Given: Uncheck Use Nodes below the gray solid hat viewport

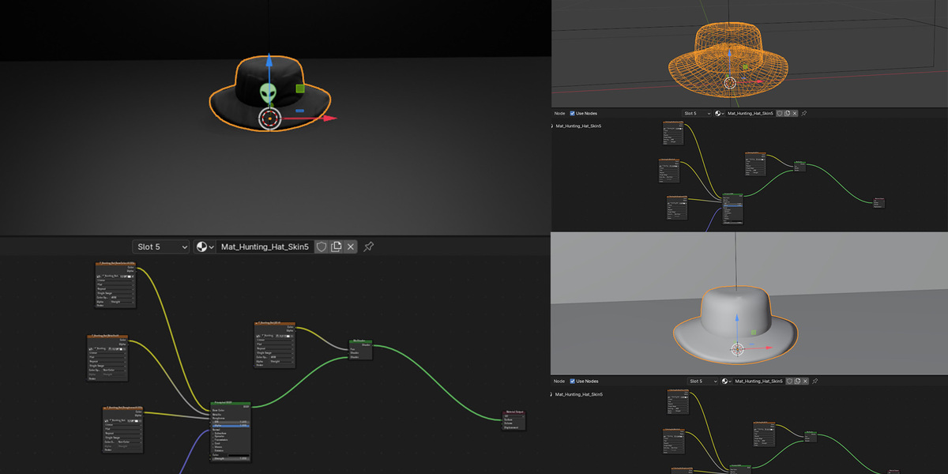Looking at the screenshot, I should coord(573,381).
